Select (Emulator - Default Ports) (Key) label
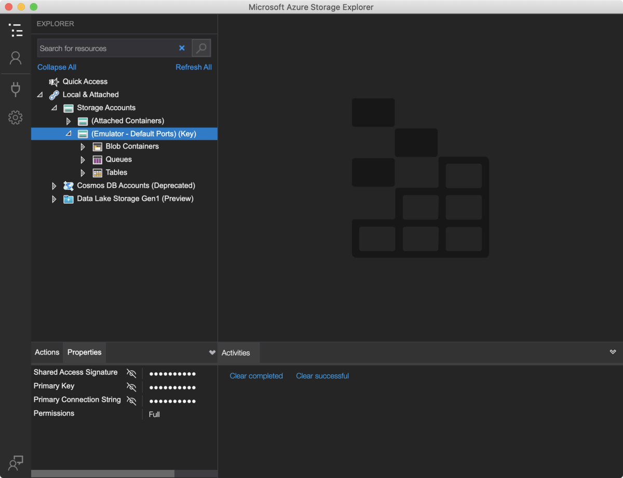The height and width of the screenshot is (478, 623). point(144,133)
